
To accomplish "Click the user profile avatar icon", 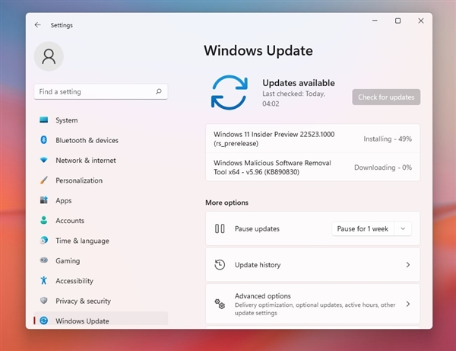I will (49, 56).
